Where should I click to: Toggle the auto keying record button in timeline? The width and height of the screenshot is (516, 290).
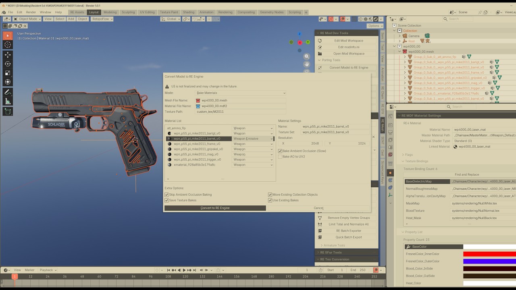point(157,270)
